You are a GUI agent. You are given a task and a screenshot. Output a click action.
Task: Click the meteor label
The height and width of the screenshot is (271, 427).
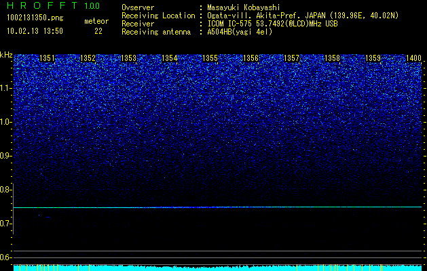pyautogui.click(x=96, y=21)
